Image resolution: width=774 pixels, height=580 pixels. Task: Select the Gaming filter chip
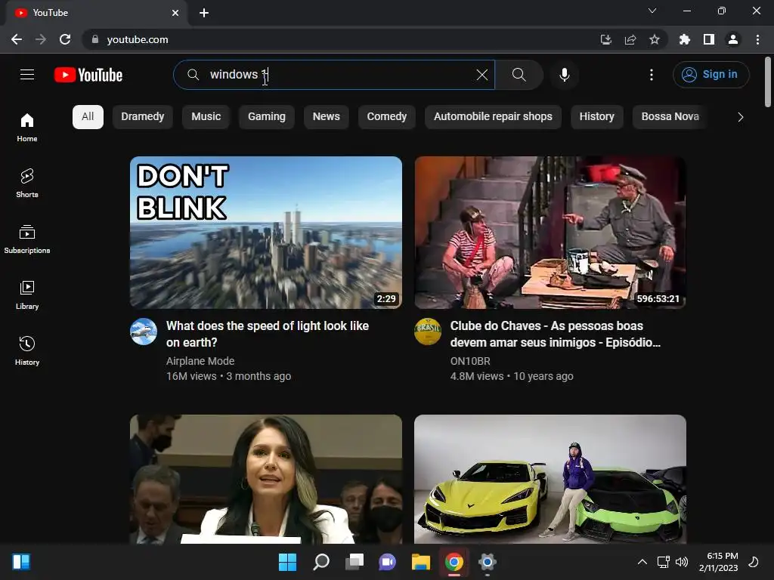click(267, 117)
